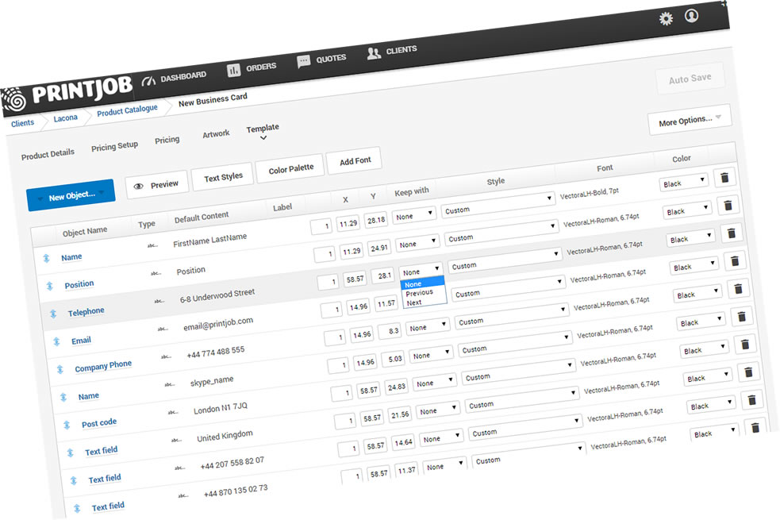Image resolution: width=780 pixels, height=520 pixels.
Task: Select highlighted None option in open list
Action: (x=422, y=283)
